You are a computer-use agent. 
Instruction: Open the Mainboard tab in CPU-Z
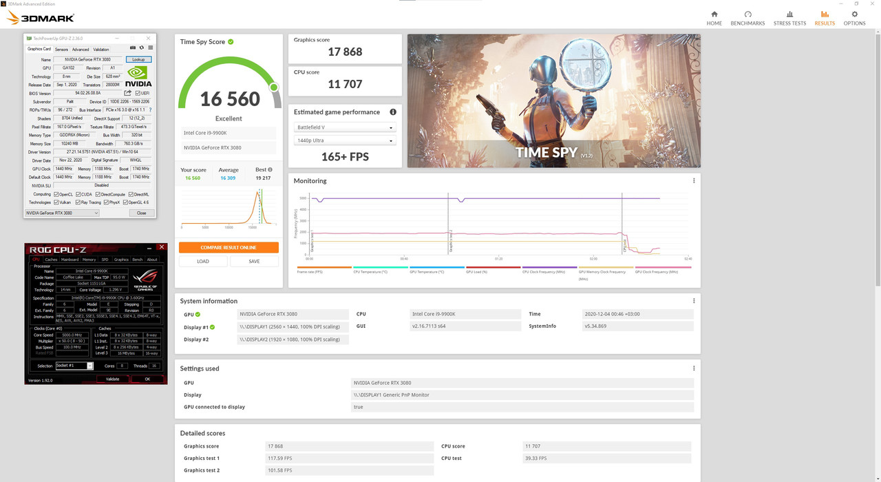pos(70,260)
